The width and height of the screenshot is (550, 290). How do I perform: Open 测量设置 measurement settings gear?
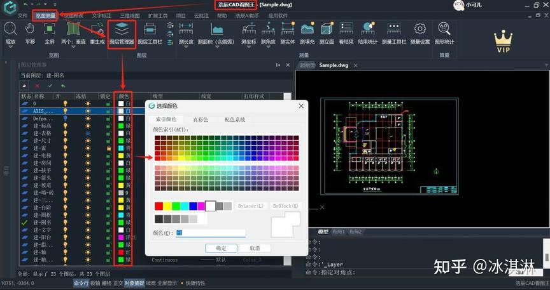[420, 29]
